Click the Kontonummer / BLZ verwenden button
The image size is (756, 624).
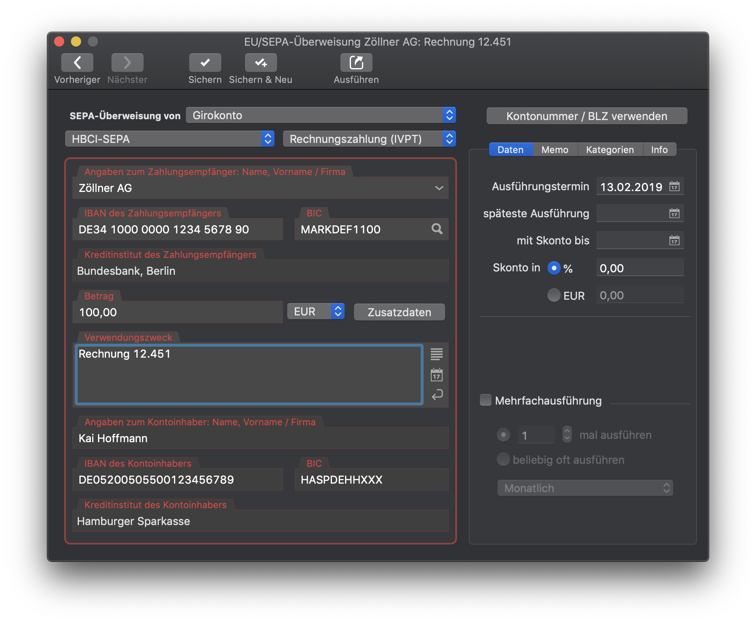587,116
